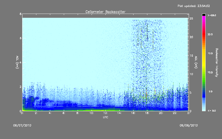Click the 15 tick on kft axis
Screen dimensions: 222x139
pyautogui.click(x=191, y=56)
